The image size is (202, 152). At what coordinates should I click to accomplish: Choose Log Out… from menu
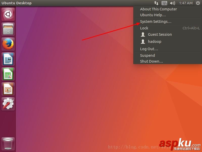168,49
